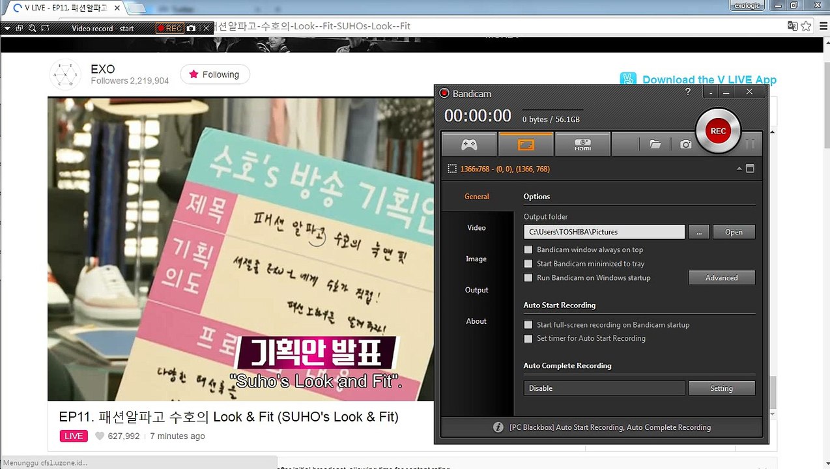Click Following button for EXO
Viewport: 830px width, 469px height.
(214, 74)
